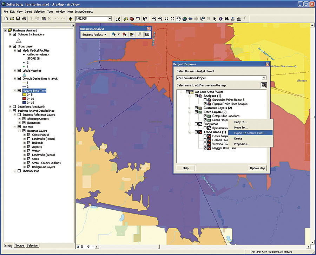Open the Joe Louis Arena Project combo box
Image resolution: width=316 pixels, height=255 pixels.
(x=221, y=78)
